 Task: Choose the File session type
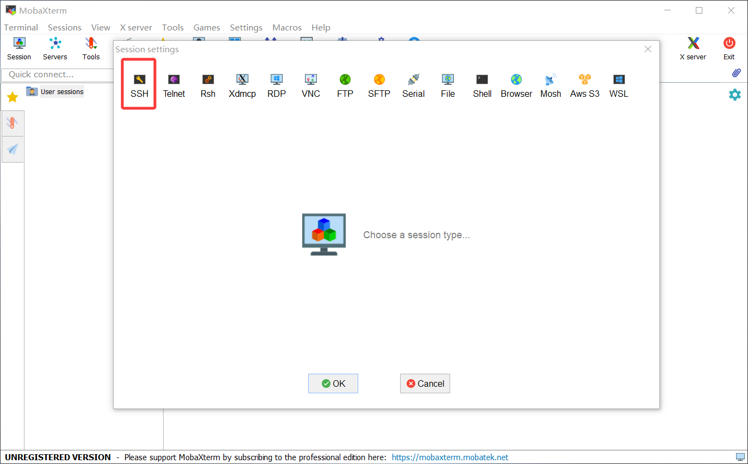click(x=448, y=86)
